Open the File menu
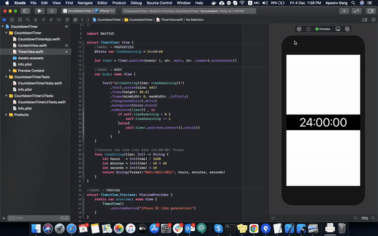 [33, 3]
